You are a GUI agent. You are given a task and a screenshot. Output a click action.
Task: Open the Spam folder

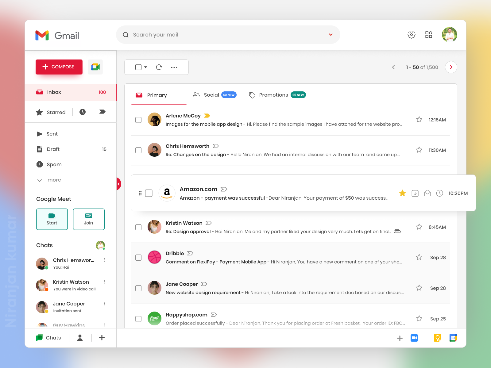[49, 164]
